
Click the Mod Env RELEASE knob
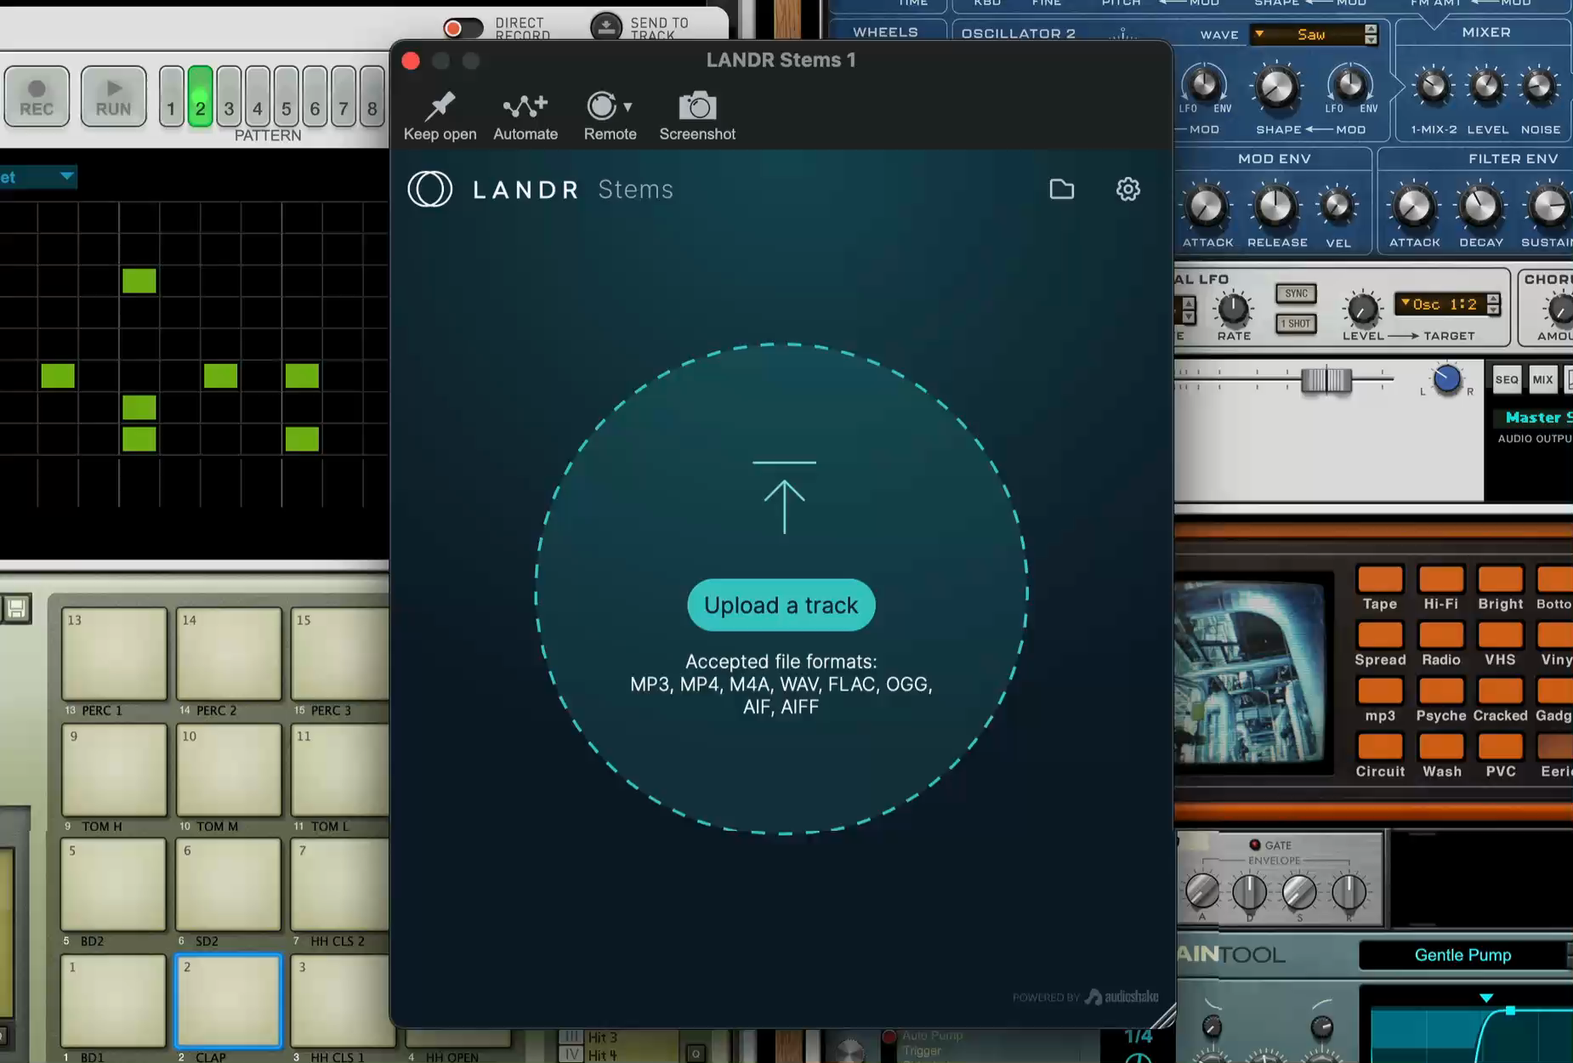pos(1275,206)
